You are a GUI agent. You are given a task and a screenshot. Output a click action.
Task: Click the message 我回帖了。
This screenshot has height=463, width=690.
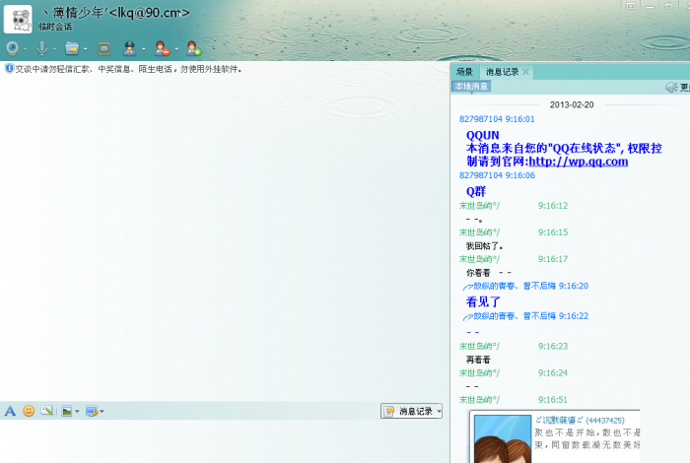click(485, 246)
